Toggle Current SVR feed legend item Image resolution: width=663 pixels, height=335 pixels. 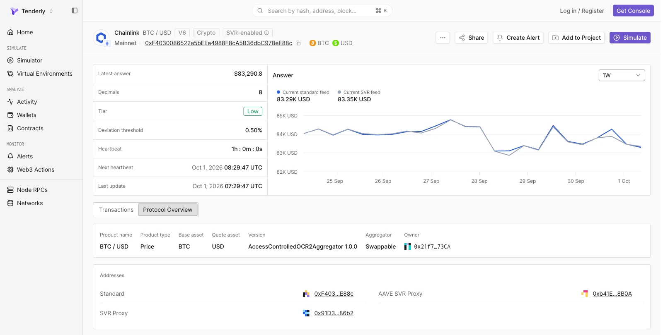(359, 92)
